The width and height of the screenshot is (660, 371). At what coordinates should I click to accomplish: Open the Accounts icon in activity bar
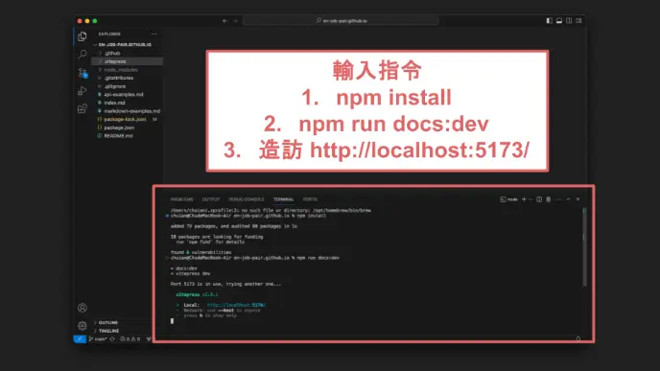point(82,308)
